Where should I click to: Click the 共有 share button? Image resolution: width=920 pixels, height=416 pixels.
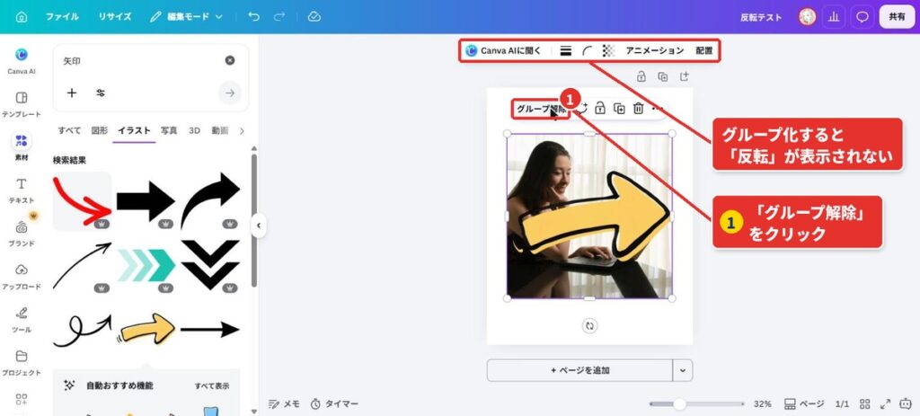pos(897,17)
